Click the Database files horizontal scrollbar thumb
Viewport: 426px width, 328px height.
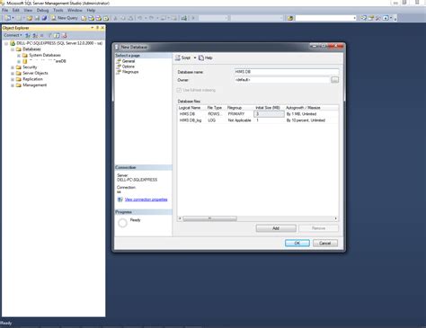click(x=210, y=218)
